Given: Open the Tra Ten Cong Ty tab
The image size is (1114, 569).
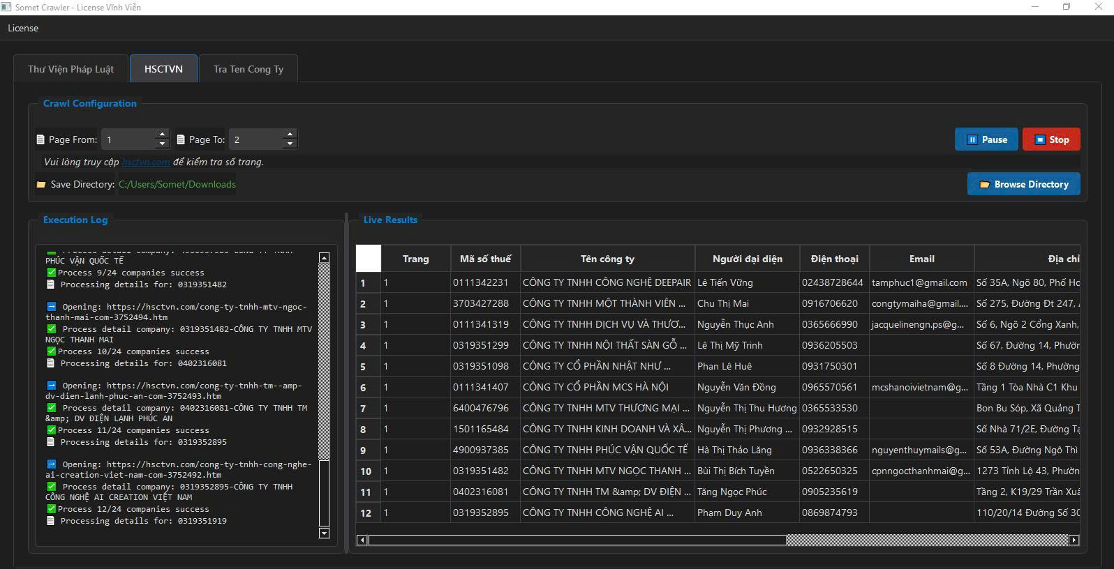Looking at the screenshot, I should coord(248,69).
